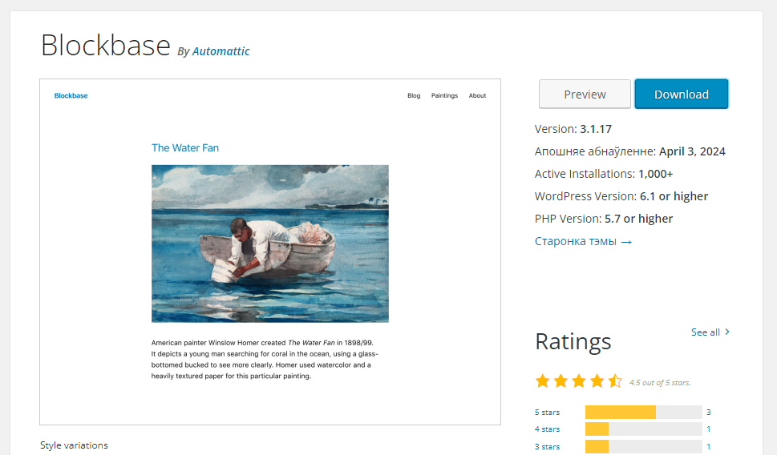Open the Automattic author link
Screen dimensions: 777x455
pyautogui.click(x=221, y=51)
